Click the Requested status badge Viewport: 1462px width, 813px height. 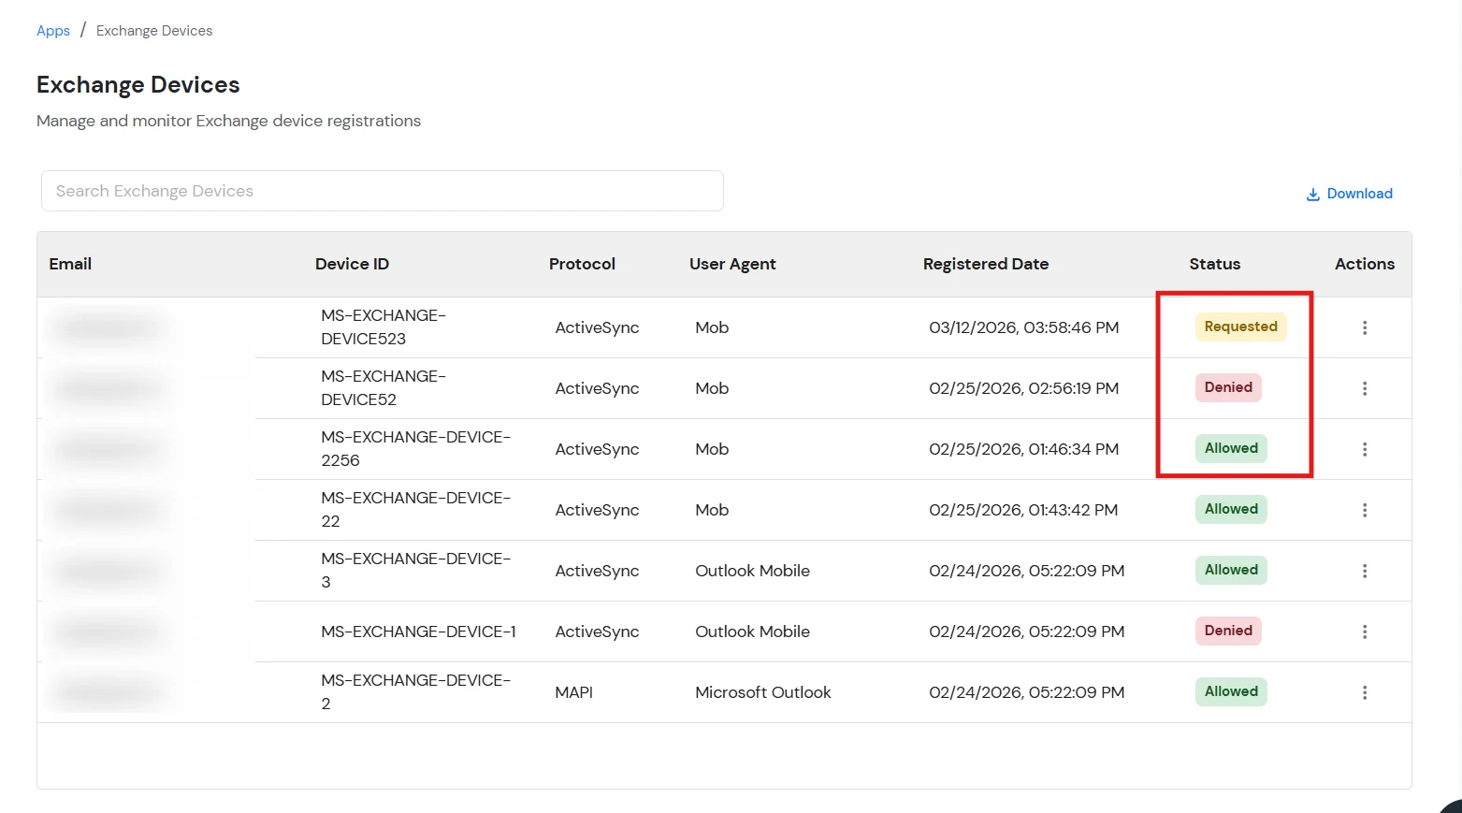pyautogui.click(x=1240, y=327)
